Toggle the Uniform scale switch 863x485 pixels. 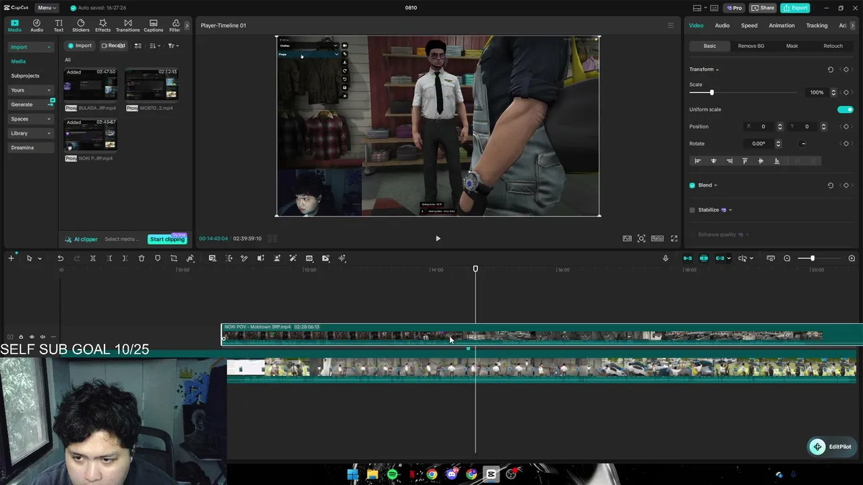[845, 110]
